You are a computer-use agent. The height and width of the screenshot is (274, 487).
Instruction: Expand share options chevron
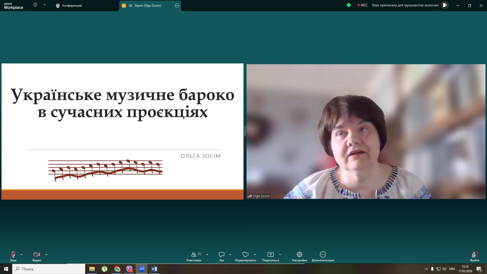[280, 254]
